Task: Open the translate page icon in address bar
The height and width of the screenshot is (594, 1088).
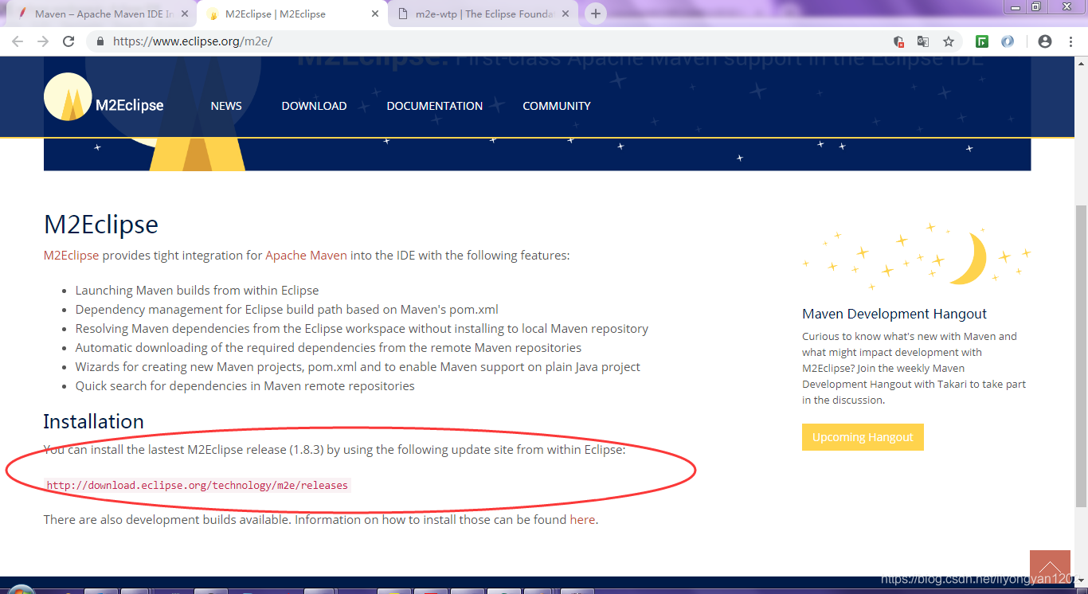Action: coord(923,41)
